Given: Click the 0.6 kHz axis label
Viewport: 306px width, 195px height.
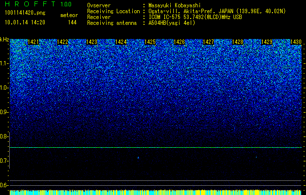Looking at the screenshot, I should pos(4,185).
